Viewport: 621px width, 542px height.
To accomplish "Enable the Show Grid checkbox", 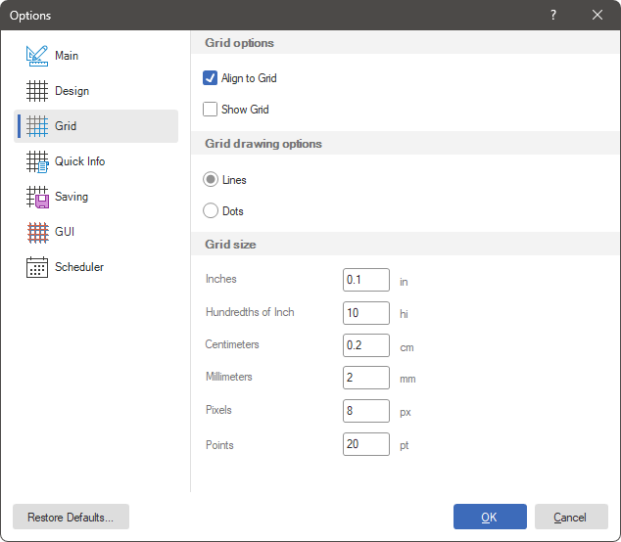I will (x=210, y=110).
